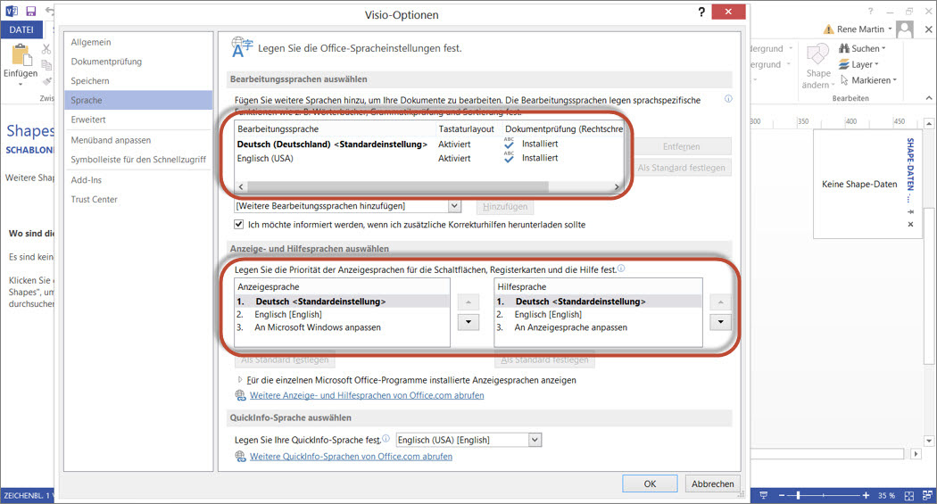Open the QuickInfo-Sprache Englisch (USA) dropdown

tap(535, 440)
